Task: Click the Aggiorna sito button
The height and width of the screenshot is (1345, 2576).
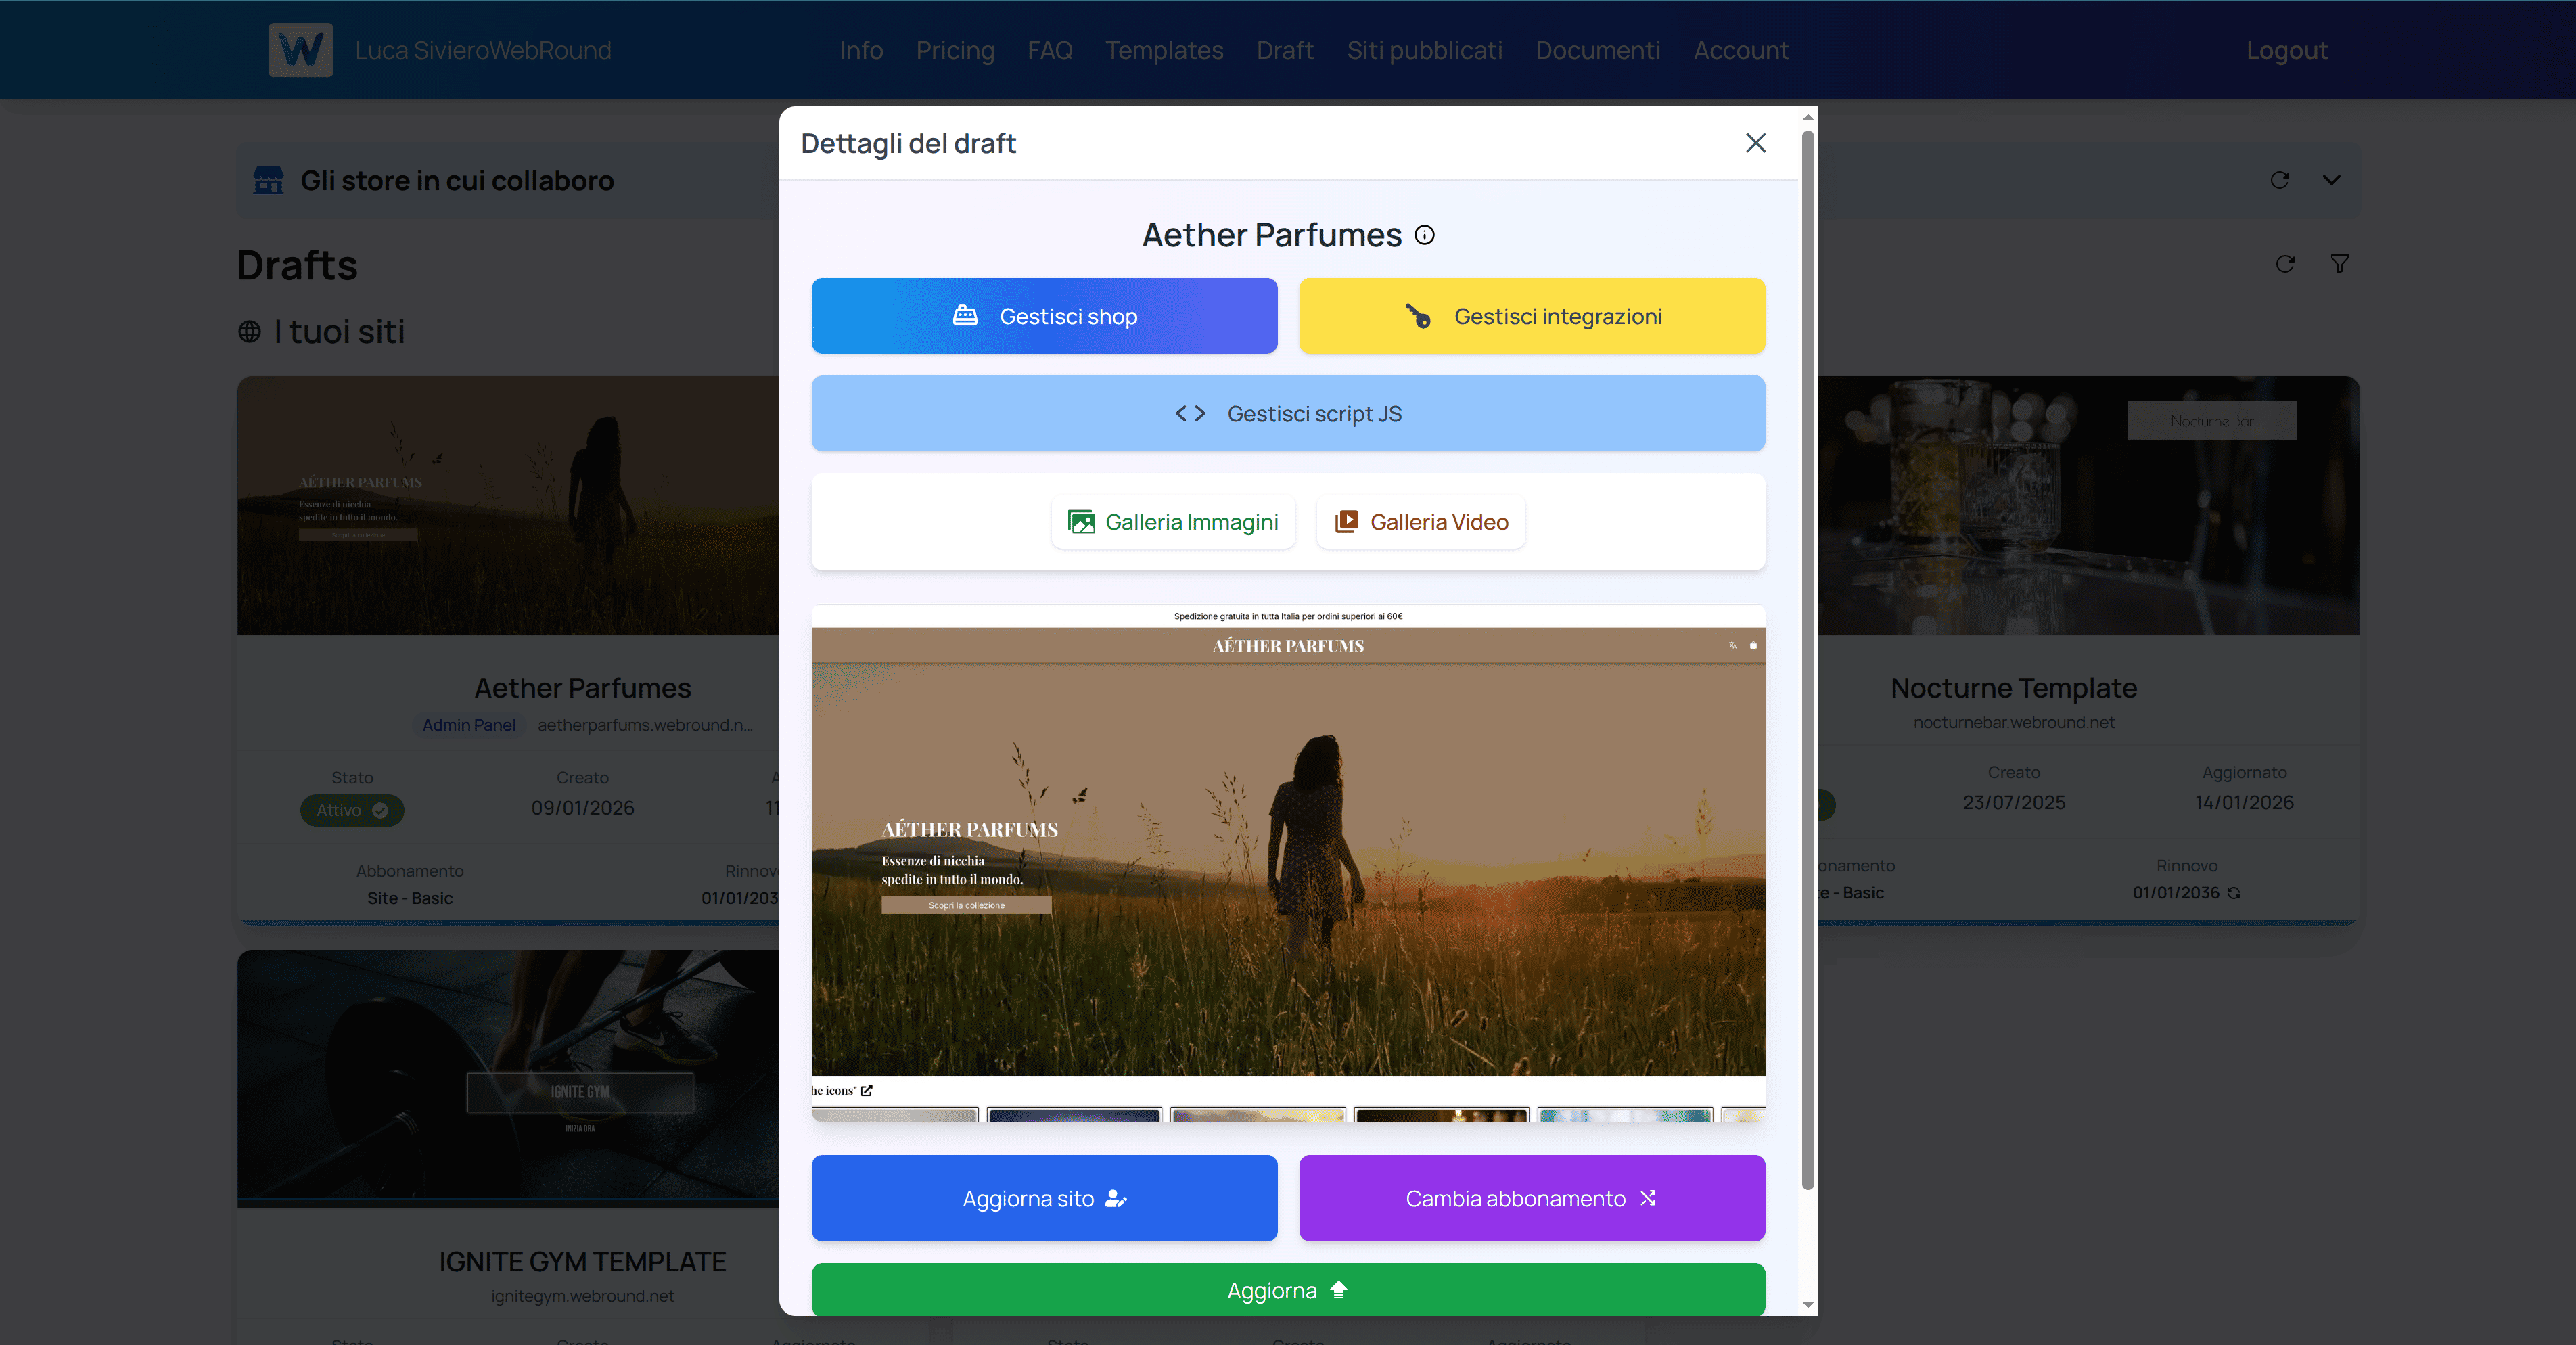Action: click(x=1044, y=1198)
